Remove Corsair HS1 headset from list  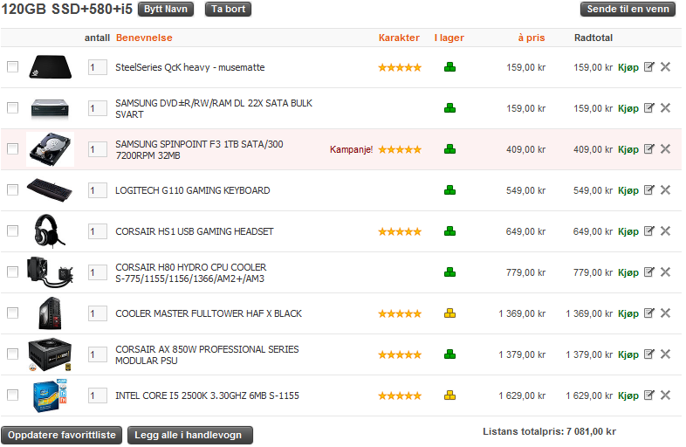pyautogui.click(x=665, y=231)
